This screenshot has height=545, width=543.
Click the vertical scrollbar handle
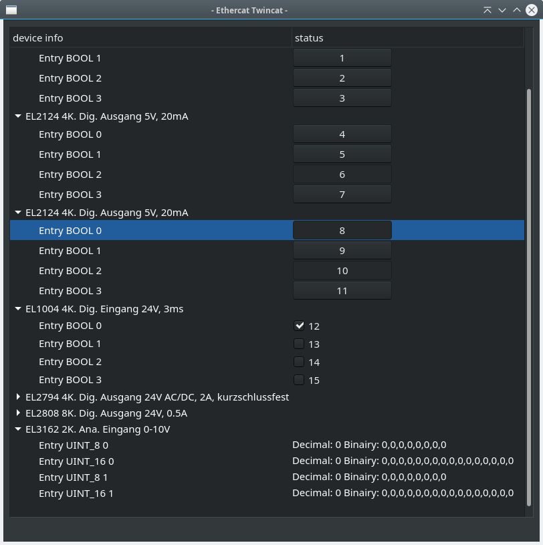(x=529, y=297)
